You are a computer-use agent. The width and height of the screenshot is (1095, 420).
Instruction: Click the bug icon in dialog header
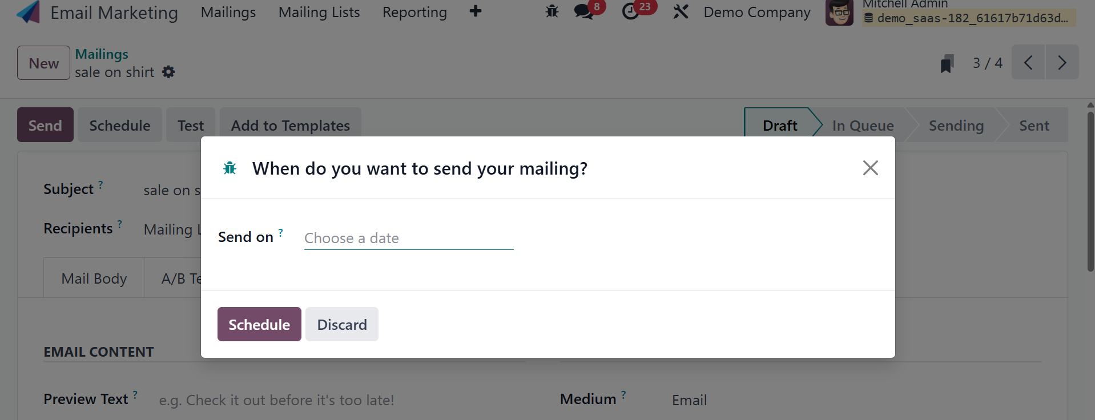pyautogui.click(x=230, y=168)
